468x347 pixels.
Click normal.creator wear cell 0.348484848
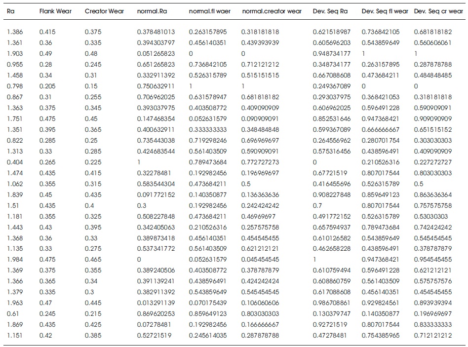coord(260,130)
